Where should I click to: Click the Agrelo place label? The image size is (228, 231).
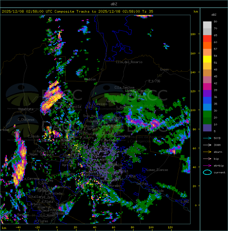[x=67, y=165]
